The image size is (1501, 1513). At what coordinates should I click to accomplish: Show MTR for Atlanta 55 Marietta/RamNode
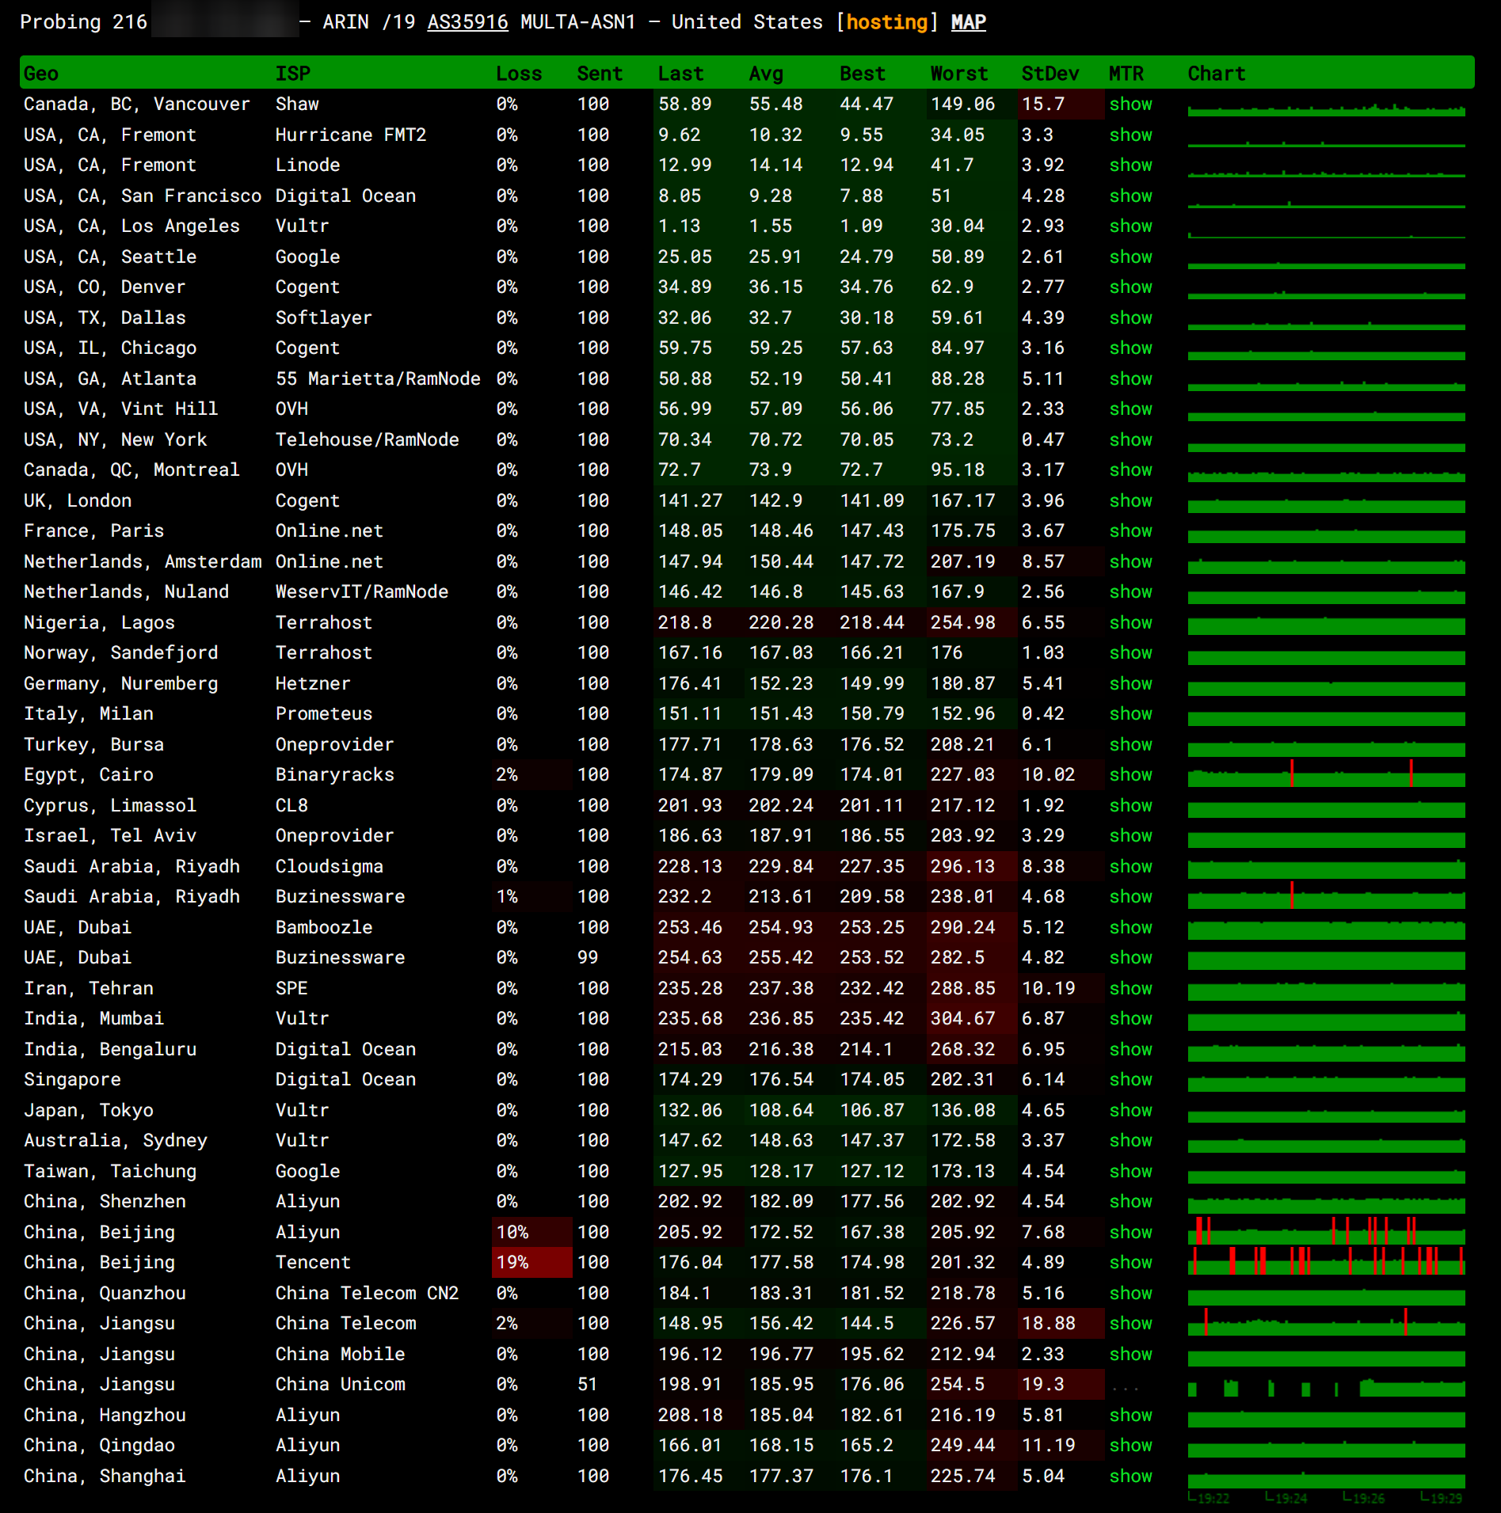1130,378
